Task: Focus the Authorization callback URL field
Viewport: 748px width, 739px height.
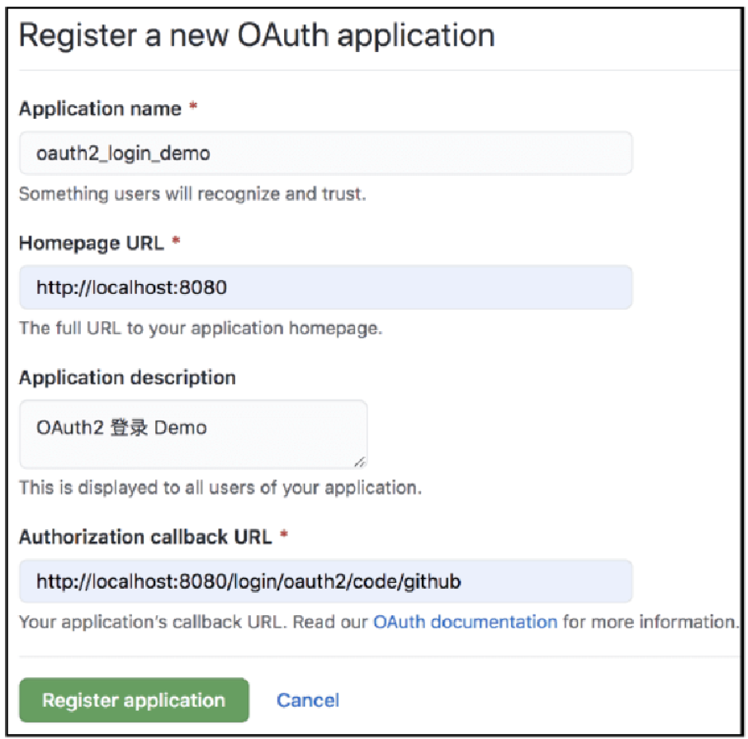Action: tap(326, 581)
